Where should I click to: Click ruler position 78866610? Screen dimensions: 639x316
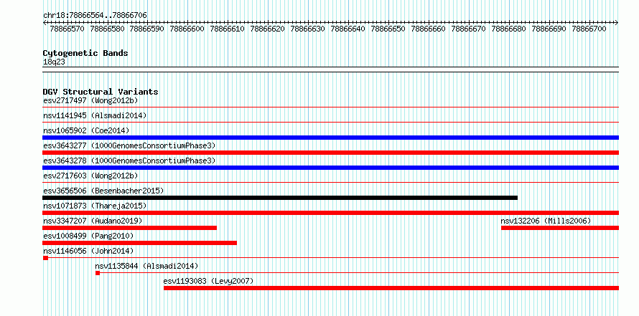point(228,29)
